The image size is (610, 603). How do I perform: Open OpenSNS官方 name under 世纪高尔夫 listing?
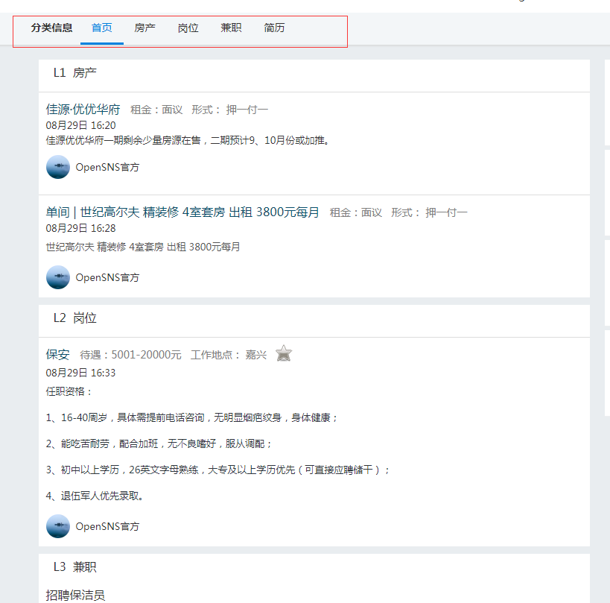click(x=107, y=277)
